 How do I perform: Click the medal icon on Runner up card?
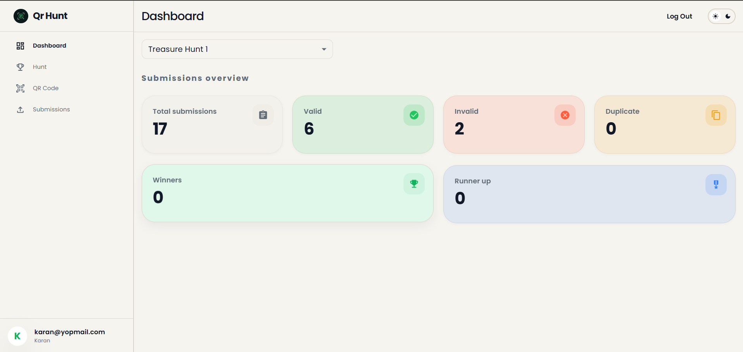coord(716,185)
